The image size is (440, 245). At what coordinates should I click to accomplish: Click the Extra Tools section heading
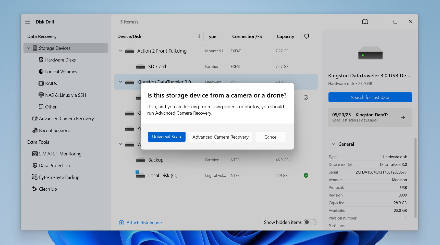(38, 142)
